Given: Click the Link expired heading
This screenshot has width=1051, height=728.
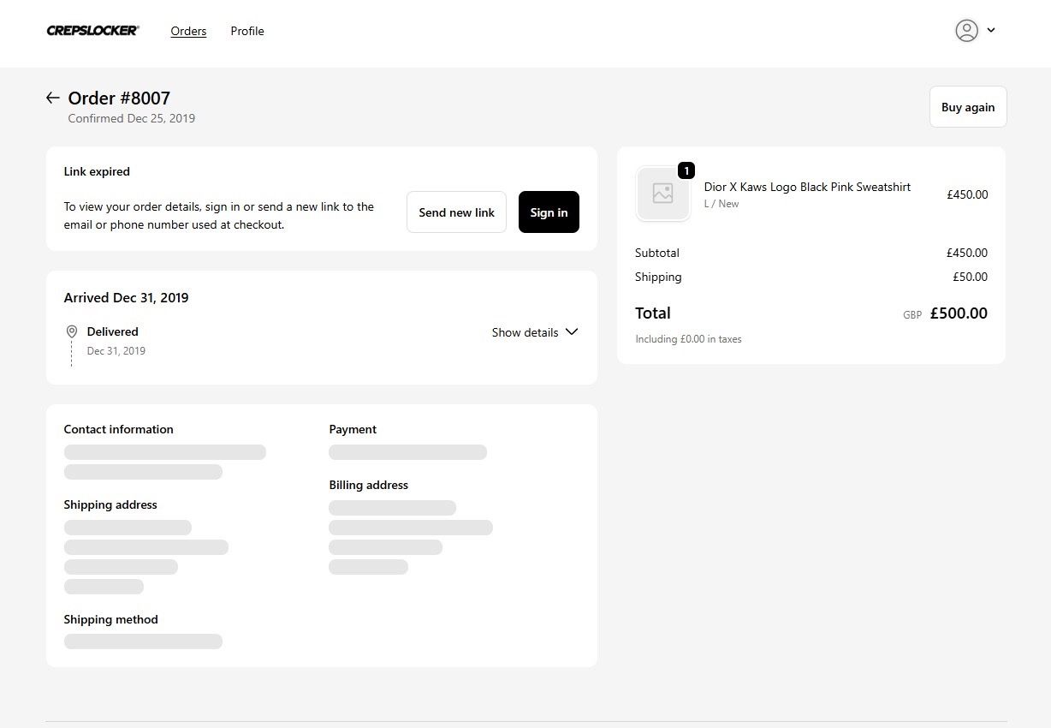Looking at the screenshot, I should coord(97,171).
